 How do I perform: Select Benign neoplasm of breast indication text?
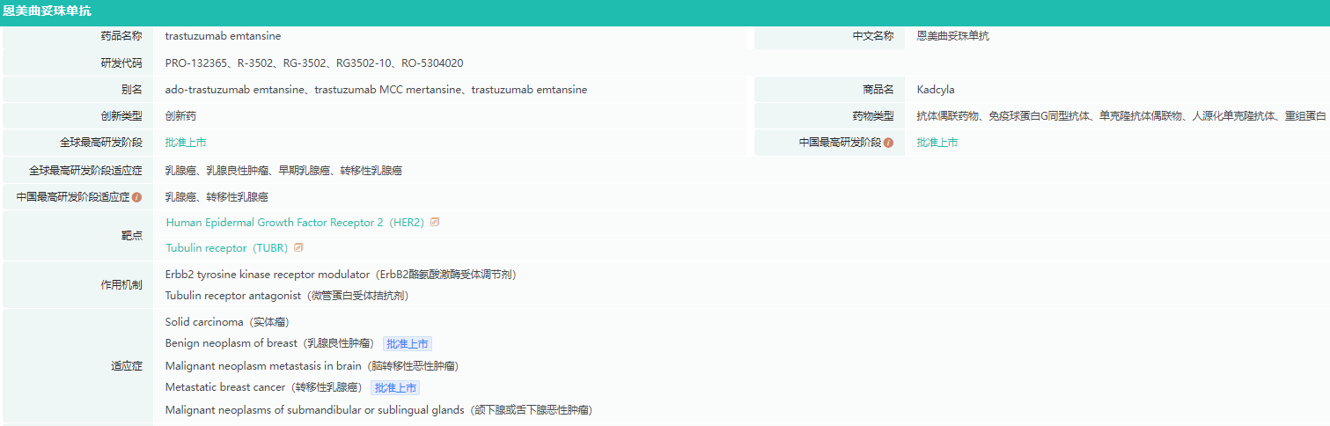point(270,343)
